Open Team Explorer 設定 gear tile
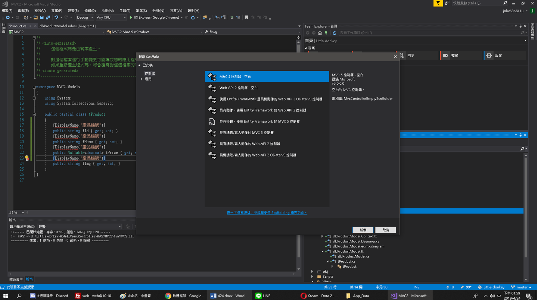Image resolution: width=538 pixels, height=300 pixels. [x=504, y=56]
